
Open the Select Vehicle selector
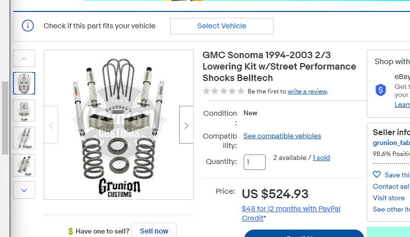(221, 26)
